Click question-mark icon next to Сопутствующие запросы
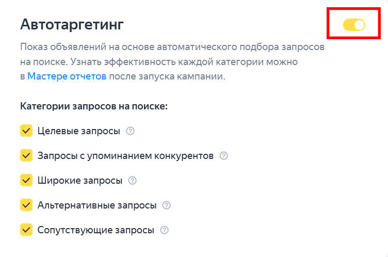 [x=164, y=230]
